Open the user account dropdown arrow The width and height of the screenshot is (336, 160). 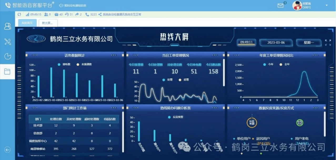[327, 5]
